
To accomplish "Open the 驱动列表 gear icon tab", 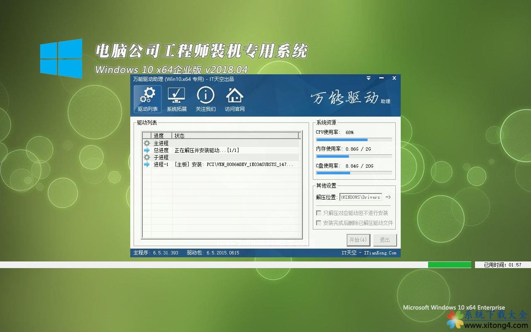I will tap(148, 99).
